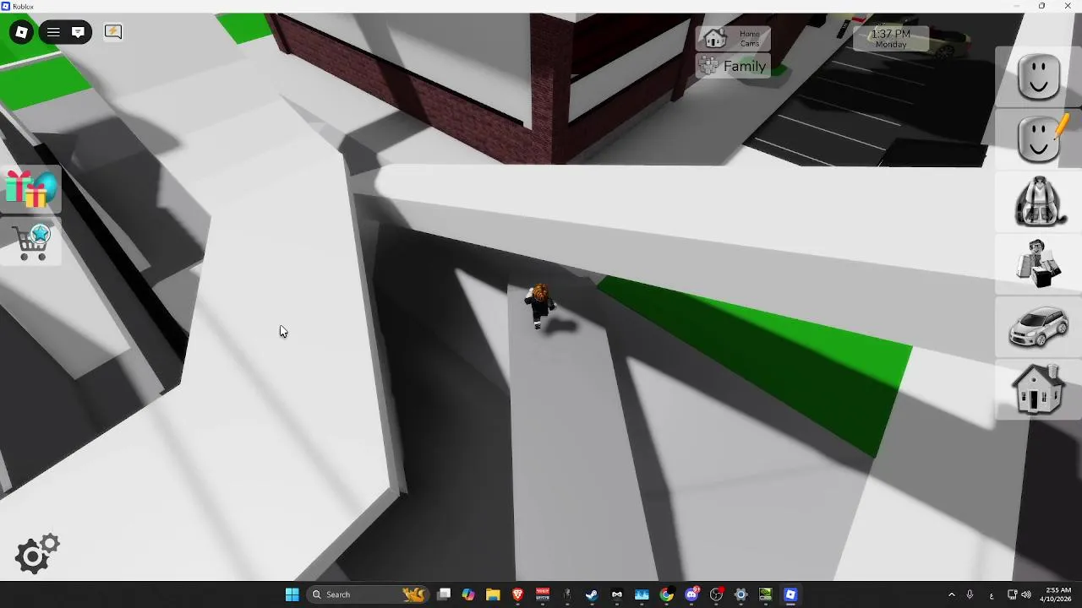Click the Family button
Image resolution: width=1082 pixels, height=608 pixels.
tap(733, 66)
